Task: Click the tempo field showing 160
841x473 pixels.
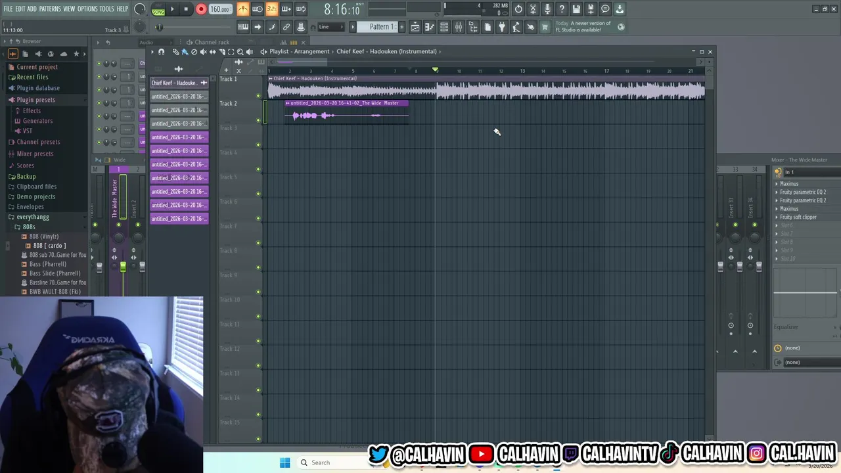Action: [x=219, y=9]
